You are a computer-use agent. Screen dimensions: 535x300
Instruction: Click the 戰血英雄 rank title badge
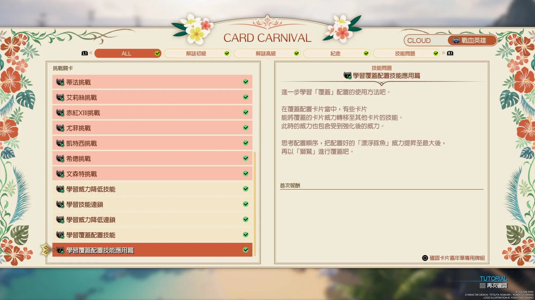point(472,40)
